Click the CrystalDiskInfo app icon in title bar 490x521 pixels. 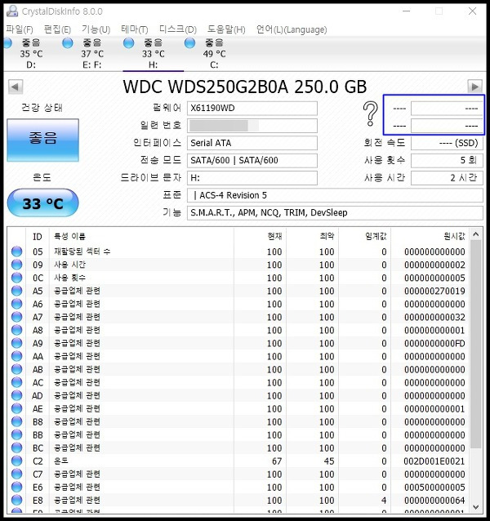click(x=12, y=11)
